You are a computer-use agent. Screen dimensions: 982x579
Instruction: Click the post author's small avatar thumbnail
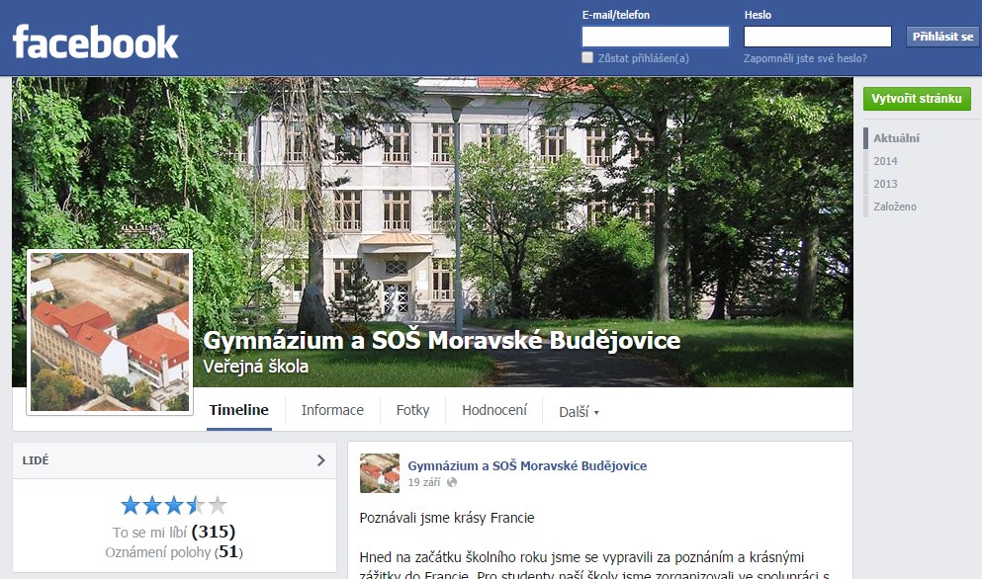[380, 473]
